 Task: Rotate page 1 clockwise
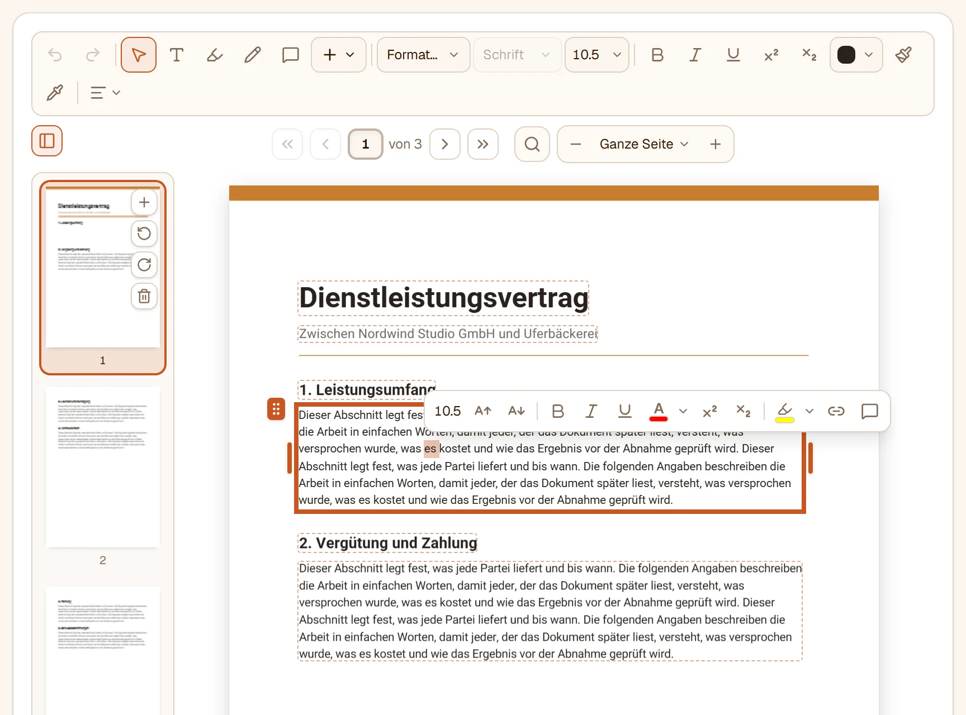[144, 265]
